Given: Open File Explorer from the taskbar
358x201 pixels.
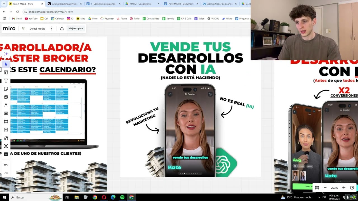Looking at the screenshot, I should point(76,197).
